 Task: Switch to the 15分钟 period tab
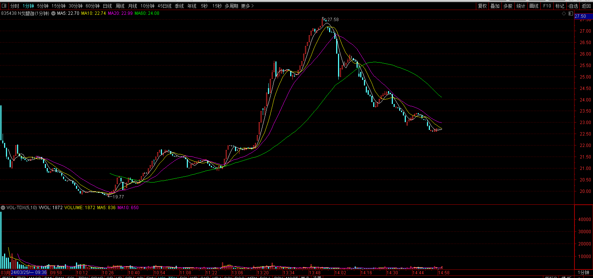59,6
